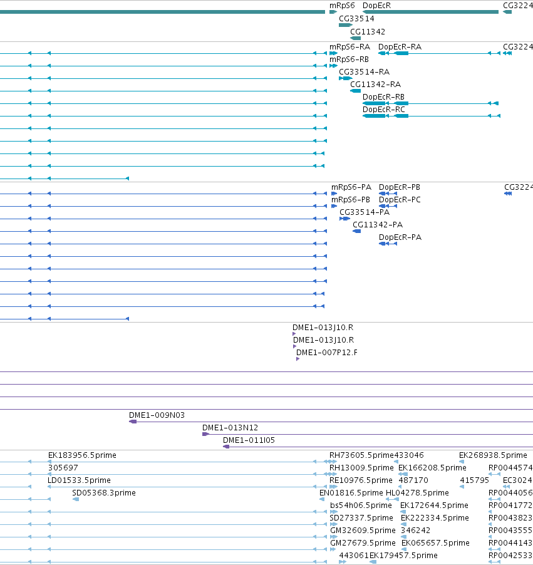Viewport: 533px width, 565px height.
Task: Select EST 346242 label
Action: (415, 531)
